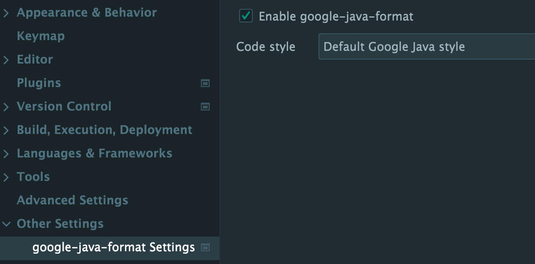This screenshot has width=535, height=264.
Task: Go to Advanced Settings
Action: (x=73, y=200)
